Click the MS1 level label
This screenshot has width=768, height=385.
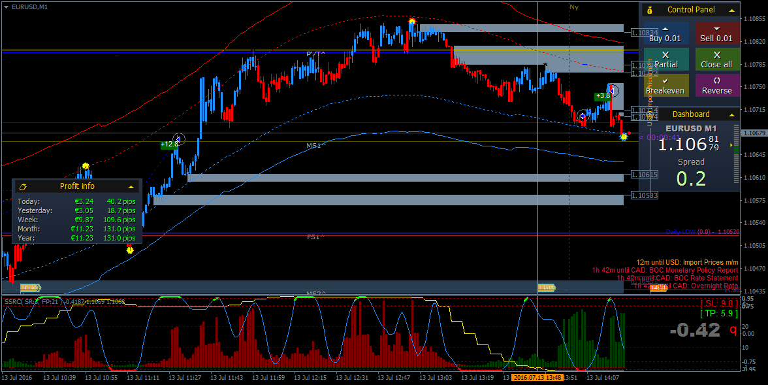316,146
